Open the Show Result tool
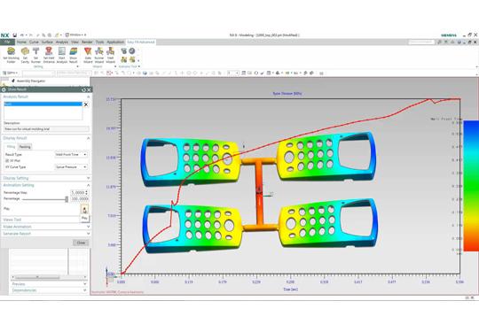479x332 pixels. (x=74, y=55)
